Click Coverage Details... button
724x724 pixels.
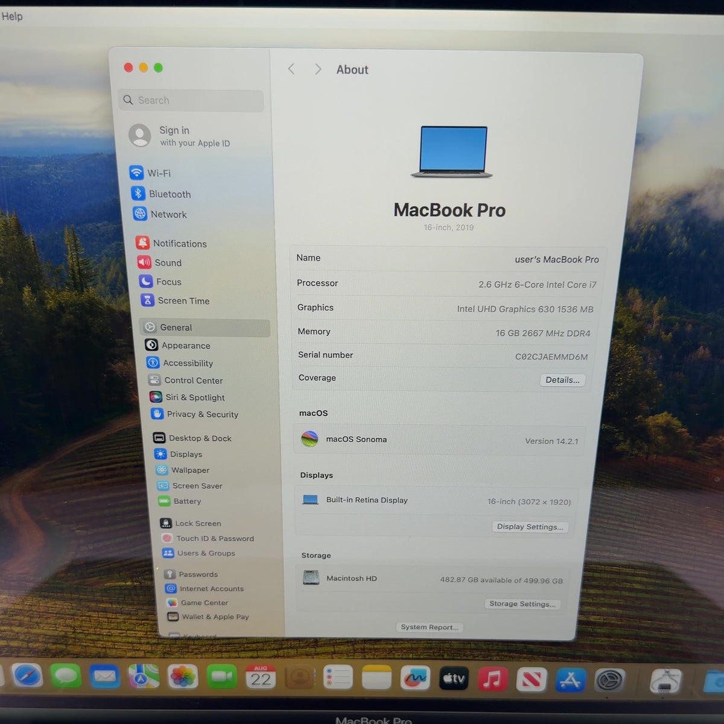[562, 379]
